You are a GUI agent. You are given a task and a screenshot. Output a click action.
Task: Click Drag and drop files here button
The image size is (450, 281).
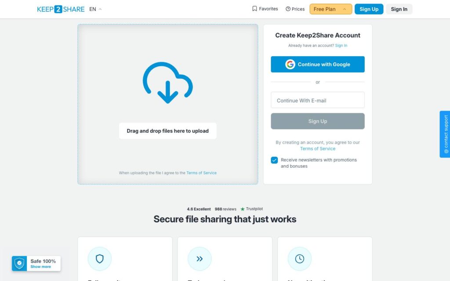point(167,131)
